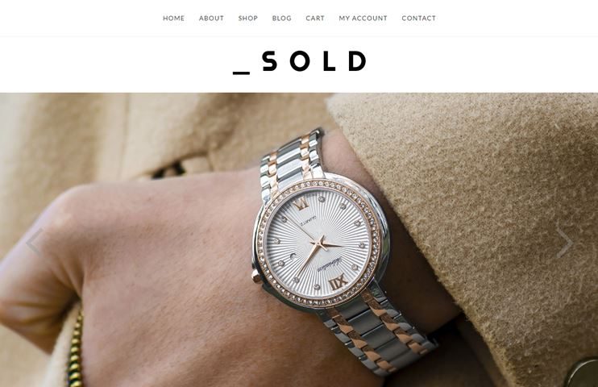Open the HOME menu item
Viewport: 598px width, 387px height.
(x=173, y=19)
